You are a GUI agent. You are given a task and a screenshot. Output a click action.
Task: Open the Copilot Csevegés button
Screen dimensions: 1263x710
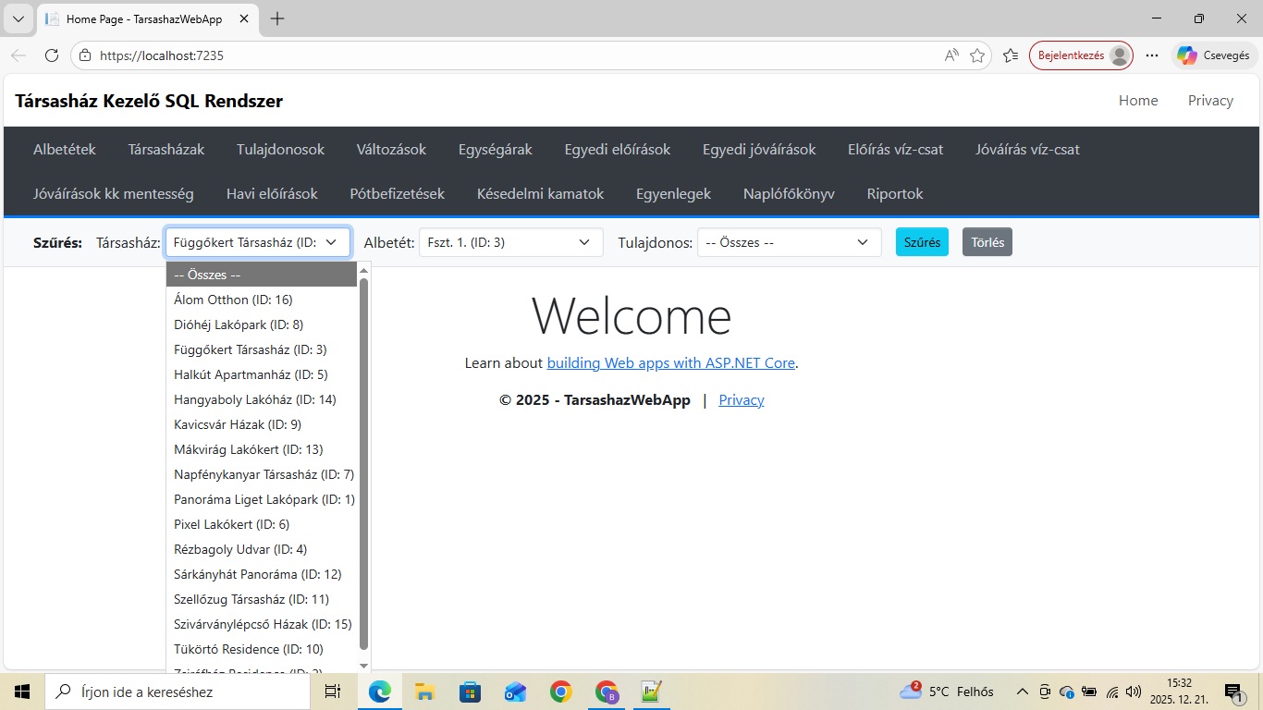coord(1214,55)
